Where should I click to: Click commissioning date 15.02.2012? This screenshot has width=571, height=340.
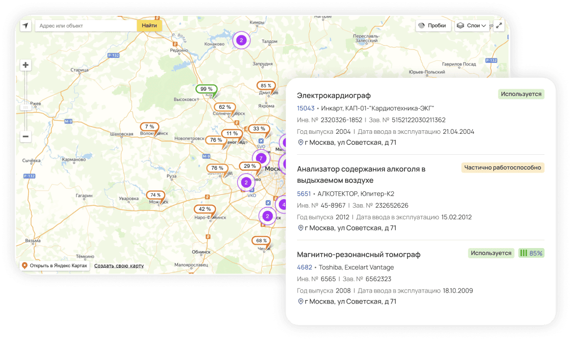456,217
